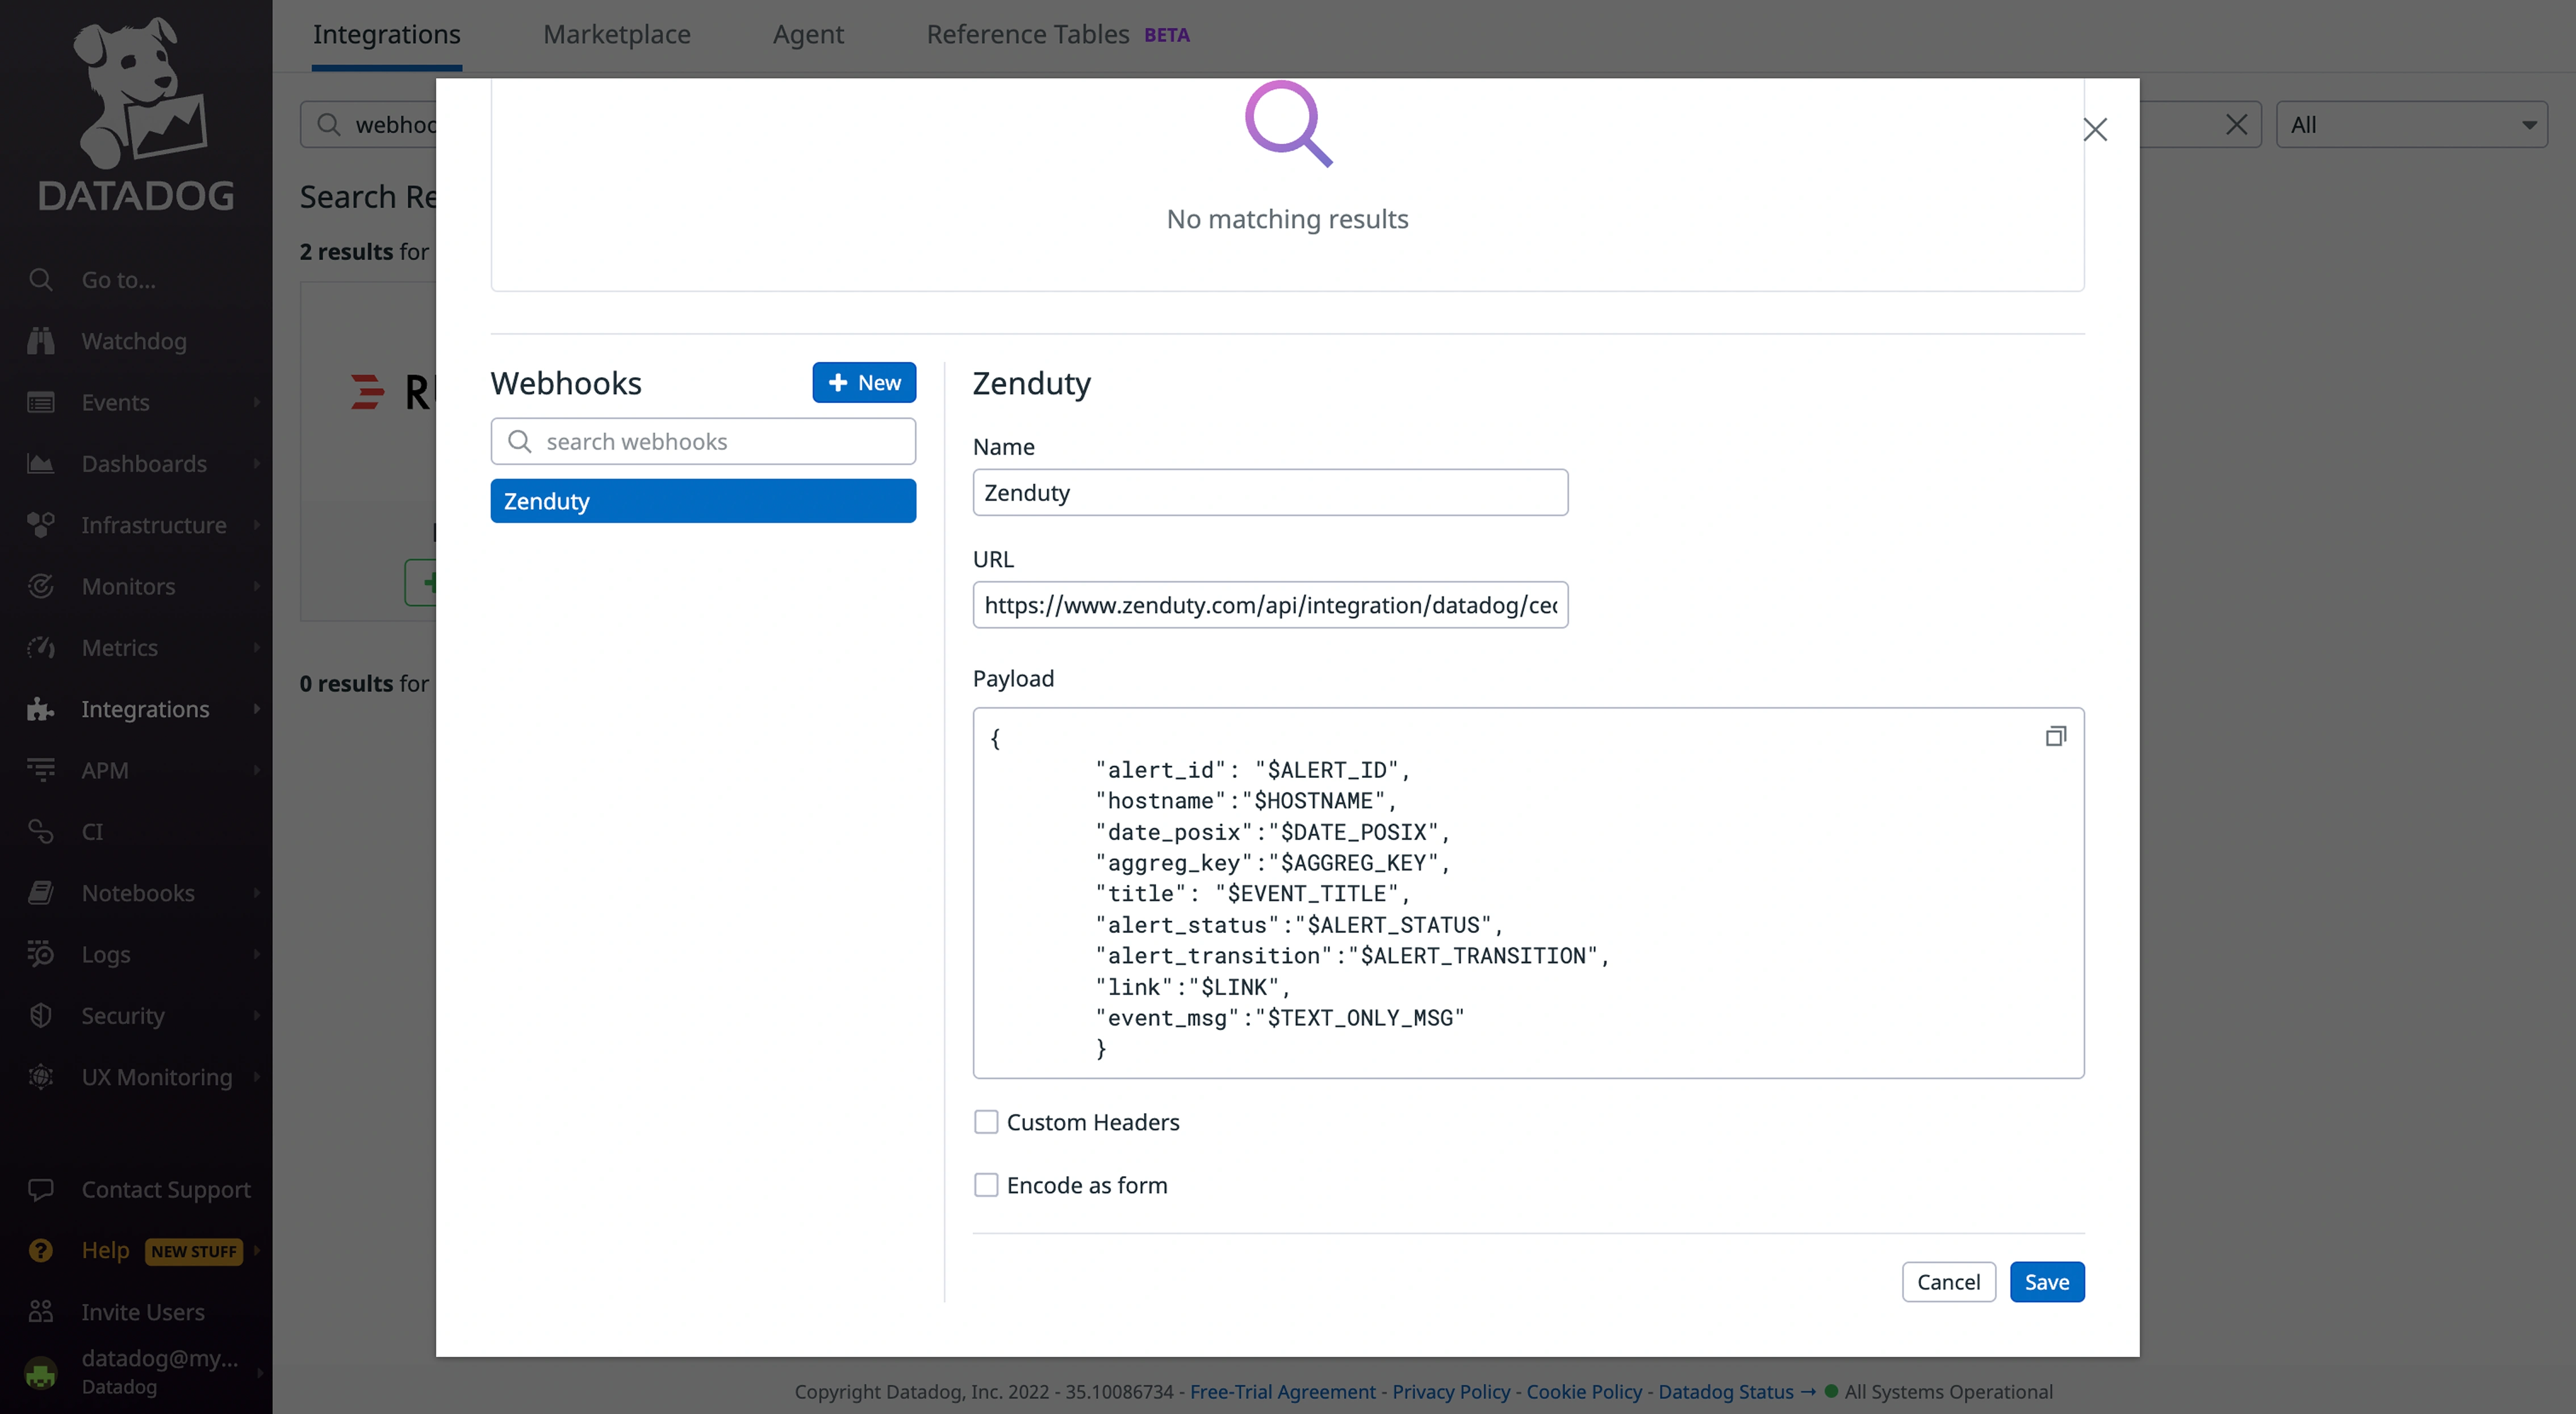Switch to the Marketplace tab
The image size is (2576, 1414).
pyautogui.click(x=616, y=35)
